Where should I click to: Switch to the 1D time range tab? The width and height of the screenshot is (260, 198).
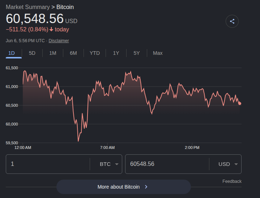12,53
